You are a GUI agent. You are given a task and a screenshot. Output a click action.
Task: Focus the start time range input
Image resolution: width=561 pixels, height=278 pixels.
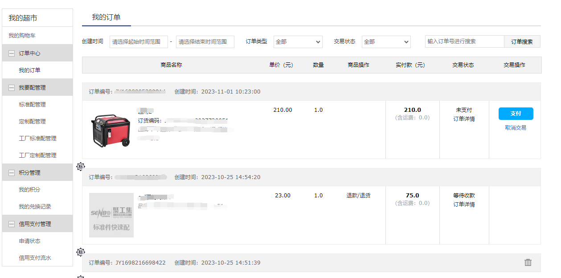pos(139,42)
